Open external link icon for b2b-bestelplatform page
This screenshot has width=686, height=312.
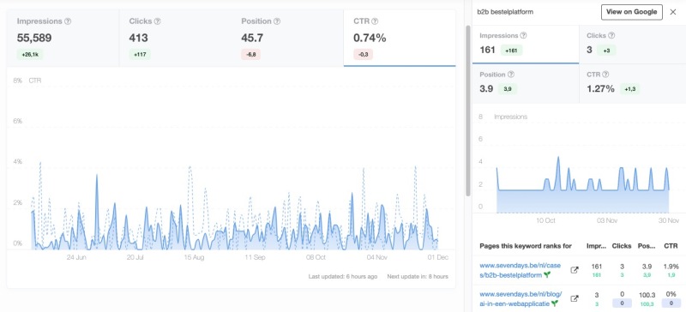[x=575, y=271]
